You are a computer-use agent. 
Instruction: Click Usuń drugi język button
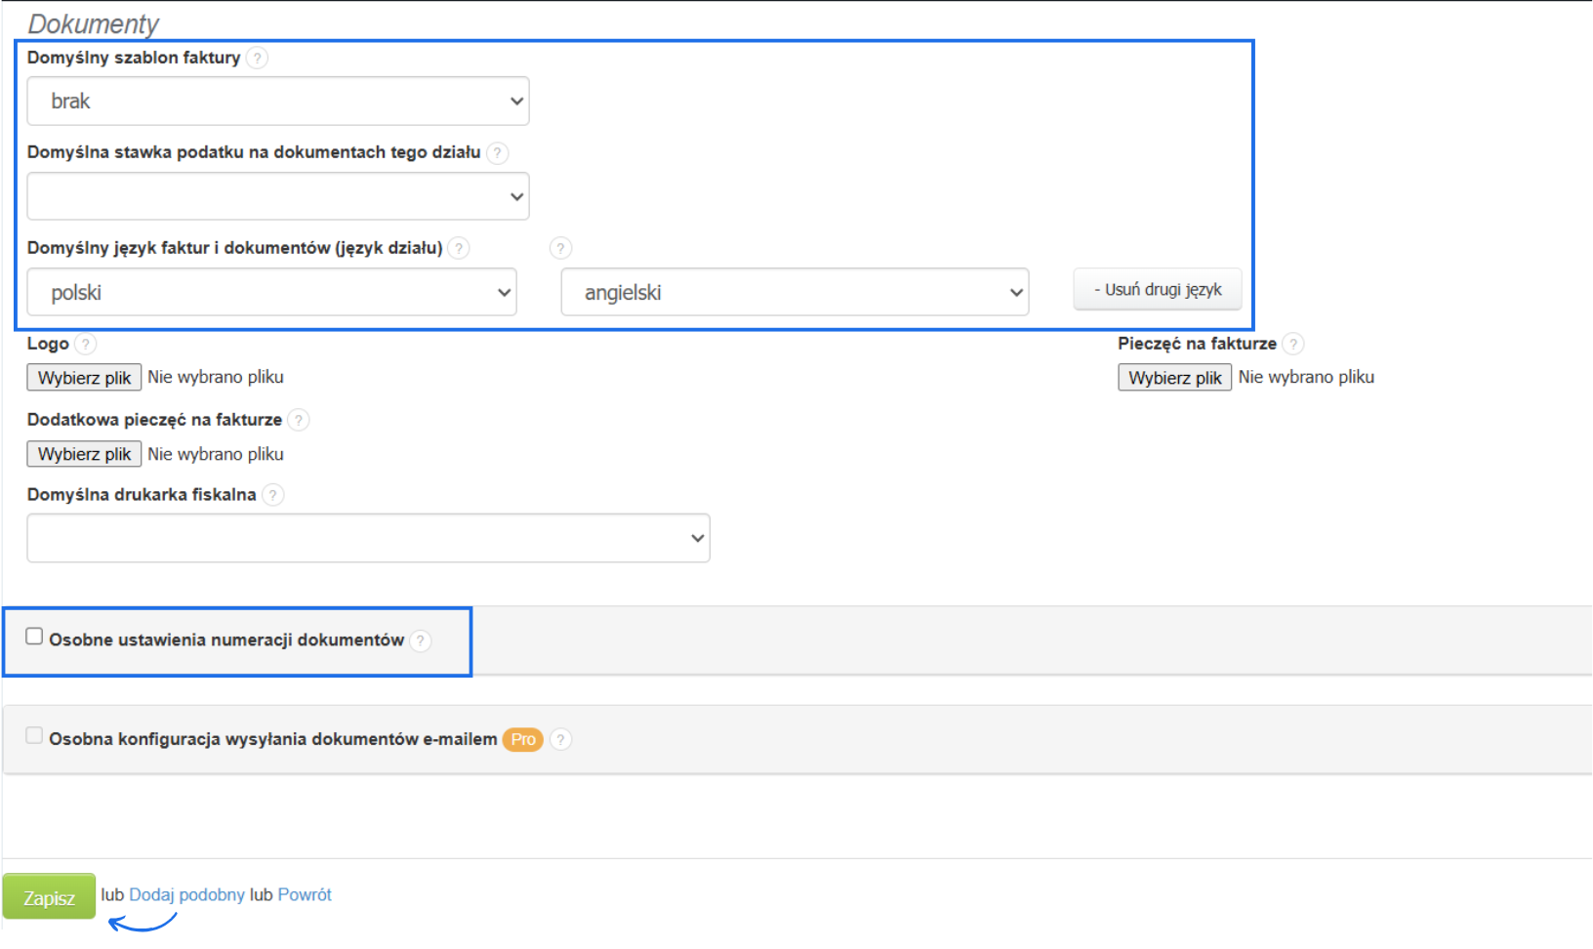click(x=1158, y=289)
